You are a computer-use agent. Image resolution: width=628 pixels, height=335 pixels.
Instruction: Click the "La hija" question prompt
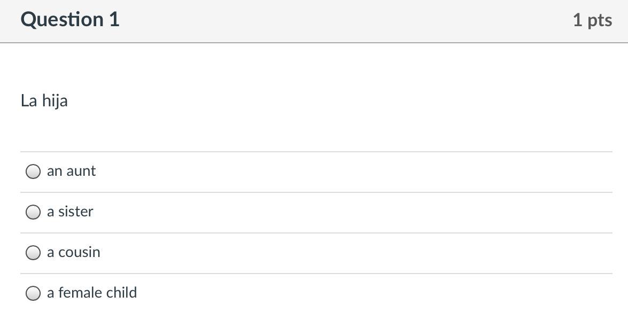pyautogui.click(x=44, y=100)
